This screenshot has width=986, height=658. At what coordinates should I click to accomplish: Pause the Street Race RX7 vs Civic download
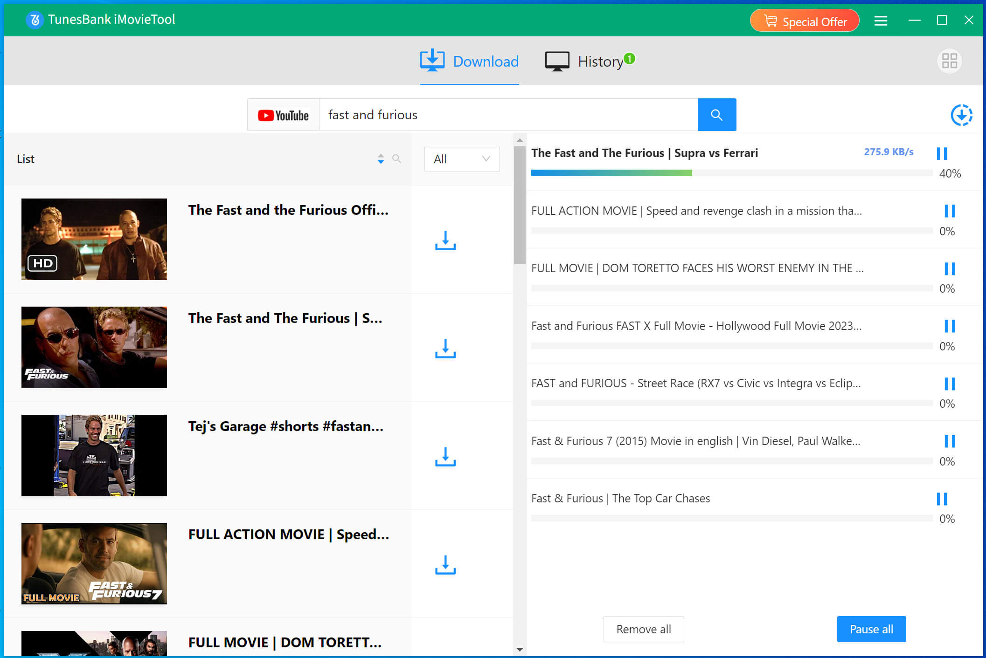[x=950, y=384]
